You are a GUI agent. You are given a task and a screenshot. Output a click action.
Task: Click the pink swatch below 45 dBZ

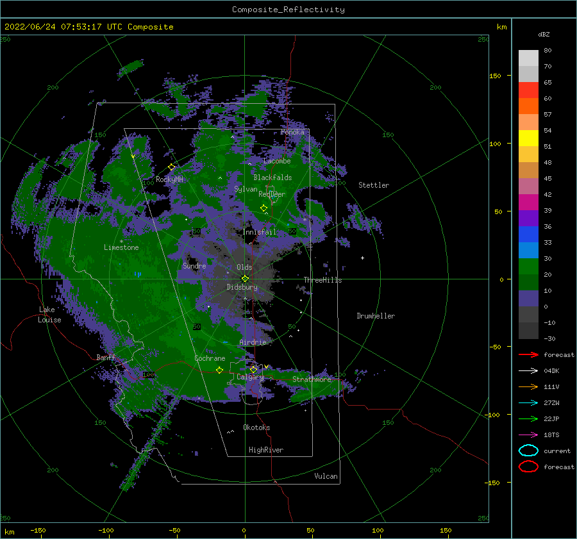528,187
